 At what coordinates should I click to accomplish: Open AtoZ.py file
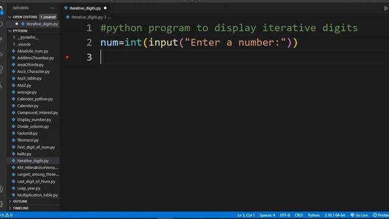coord(24,85)
